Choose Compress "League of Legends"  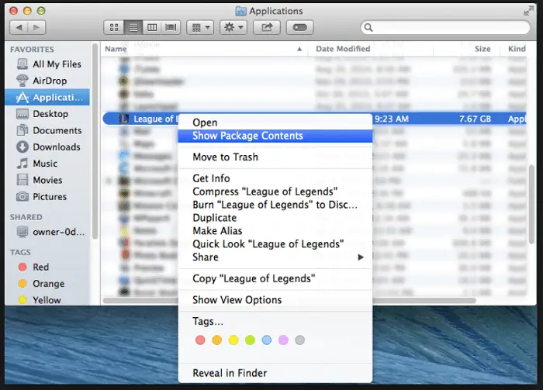pos(275,192)
